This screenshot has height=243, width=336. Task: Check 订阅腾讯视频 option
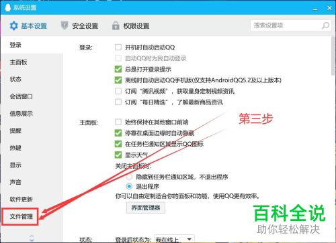click(x=118, y=91)
